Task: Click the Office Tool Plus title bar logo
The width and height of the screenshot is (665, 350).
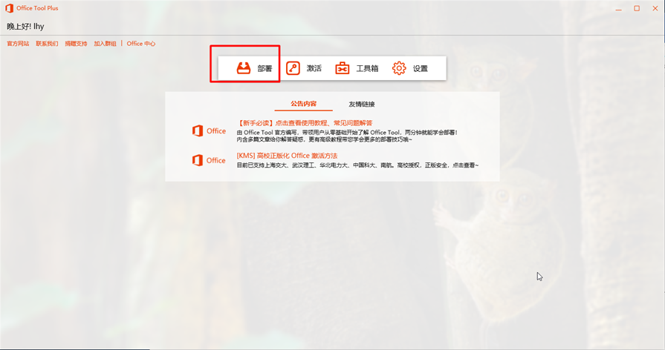Action: click(x=10, y=8)
